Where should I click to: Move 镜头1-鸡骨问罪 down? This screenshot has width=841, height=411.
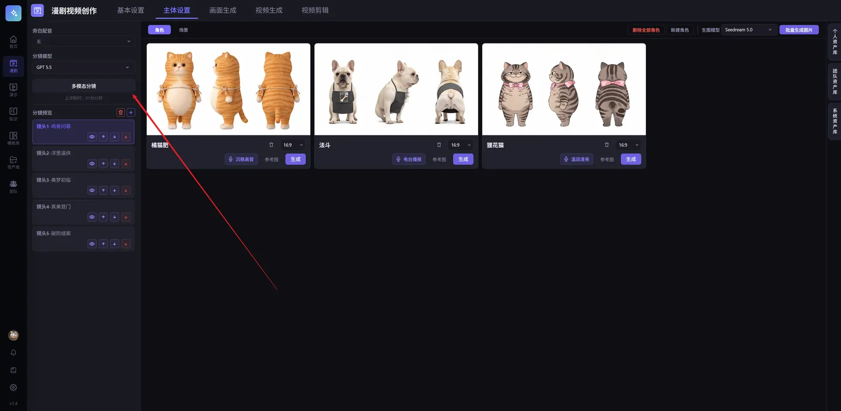(x=115, y=137)
